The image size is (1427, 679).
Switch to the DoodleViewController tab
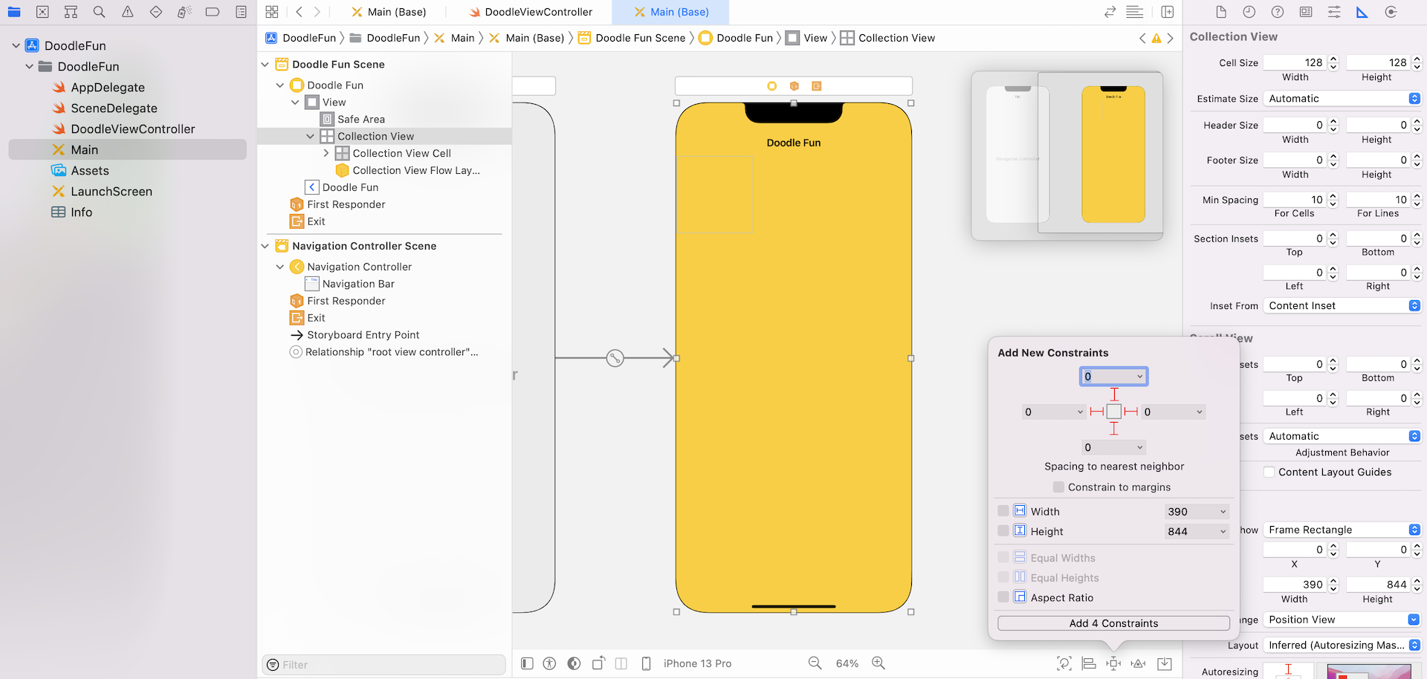point(530,12)
